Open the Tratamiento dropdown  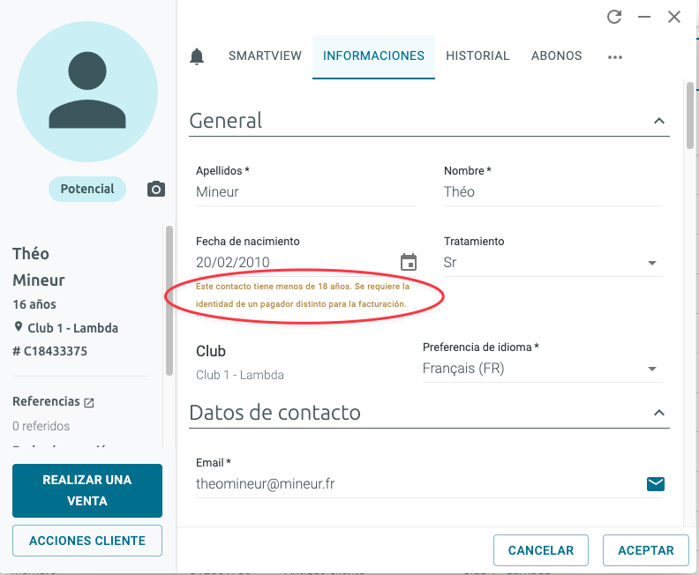(x=552, y=263)
